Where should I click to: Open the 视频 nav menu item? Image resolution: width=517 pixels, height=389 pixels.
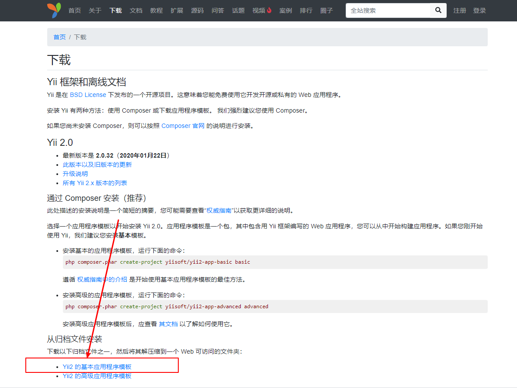(x=259, y=10)
